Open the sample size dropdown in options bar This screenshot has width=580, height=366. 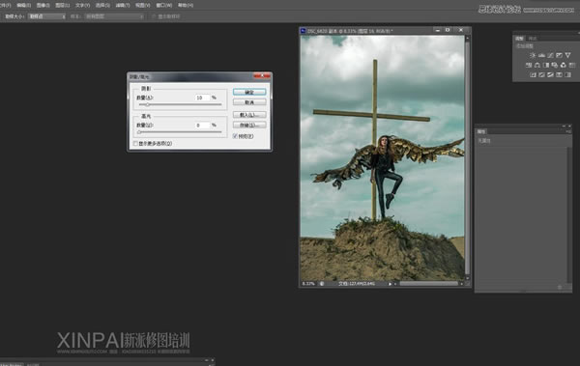point(47,16)
